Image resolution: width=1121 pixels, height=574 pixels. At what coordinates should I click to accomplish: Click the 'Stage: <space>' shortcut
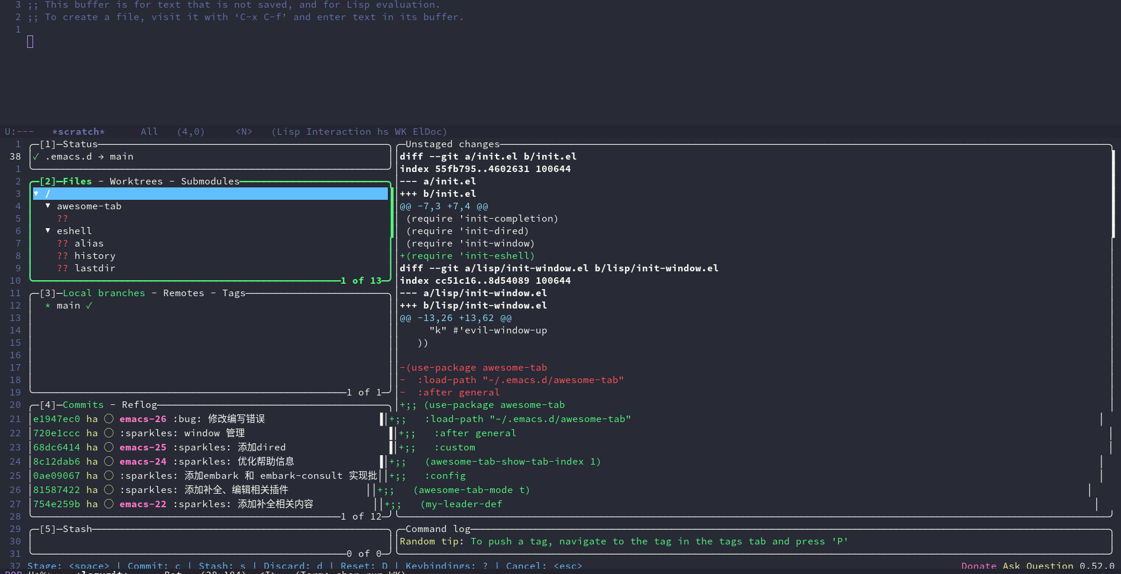tap(68, 566)
